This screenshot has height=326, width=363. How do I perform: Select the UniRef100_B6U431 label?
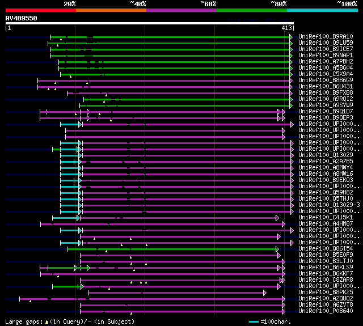[x=326, y=87]
